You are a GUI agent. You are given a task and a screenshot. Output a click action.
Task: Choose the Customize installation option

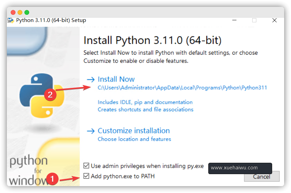[x=133, y=131]
